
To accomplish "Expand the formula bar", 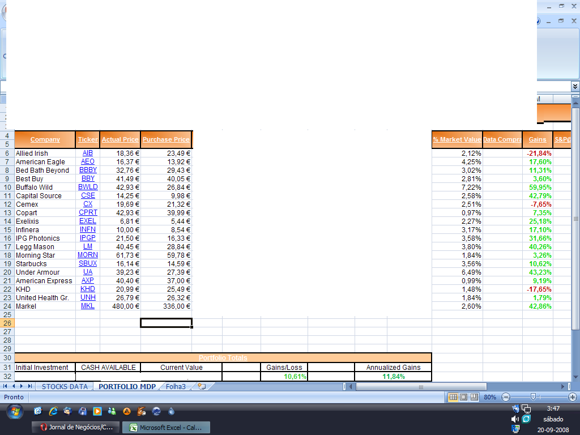I will click(x=575, y=87).
